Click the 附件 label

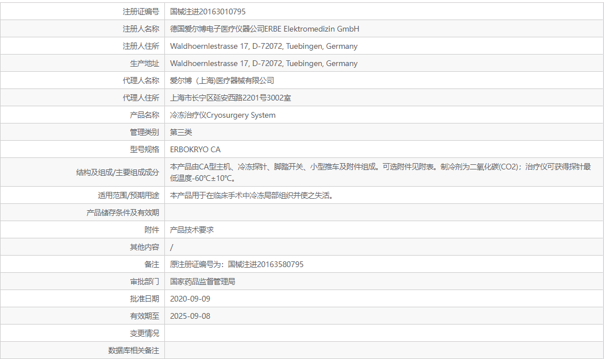click(x=152, y=230)
